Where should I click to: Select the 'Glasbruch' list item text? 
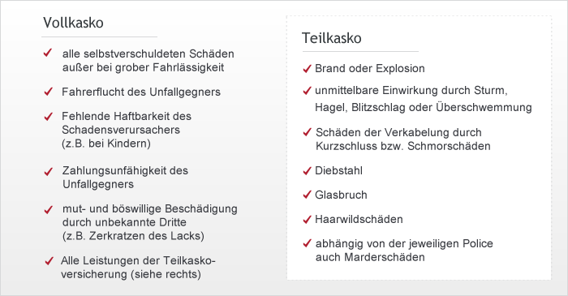341,195
